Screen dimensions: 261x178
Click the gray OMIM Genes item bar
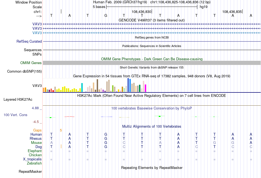152,63
